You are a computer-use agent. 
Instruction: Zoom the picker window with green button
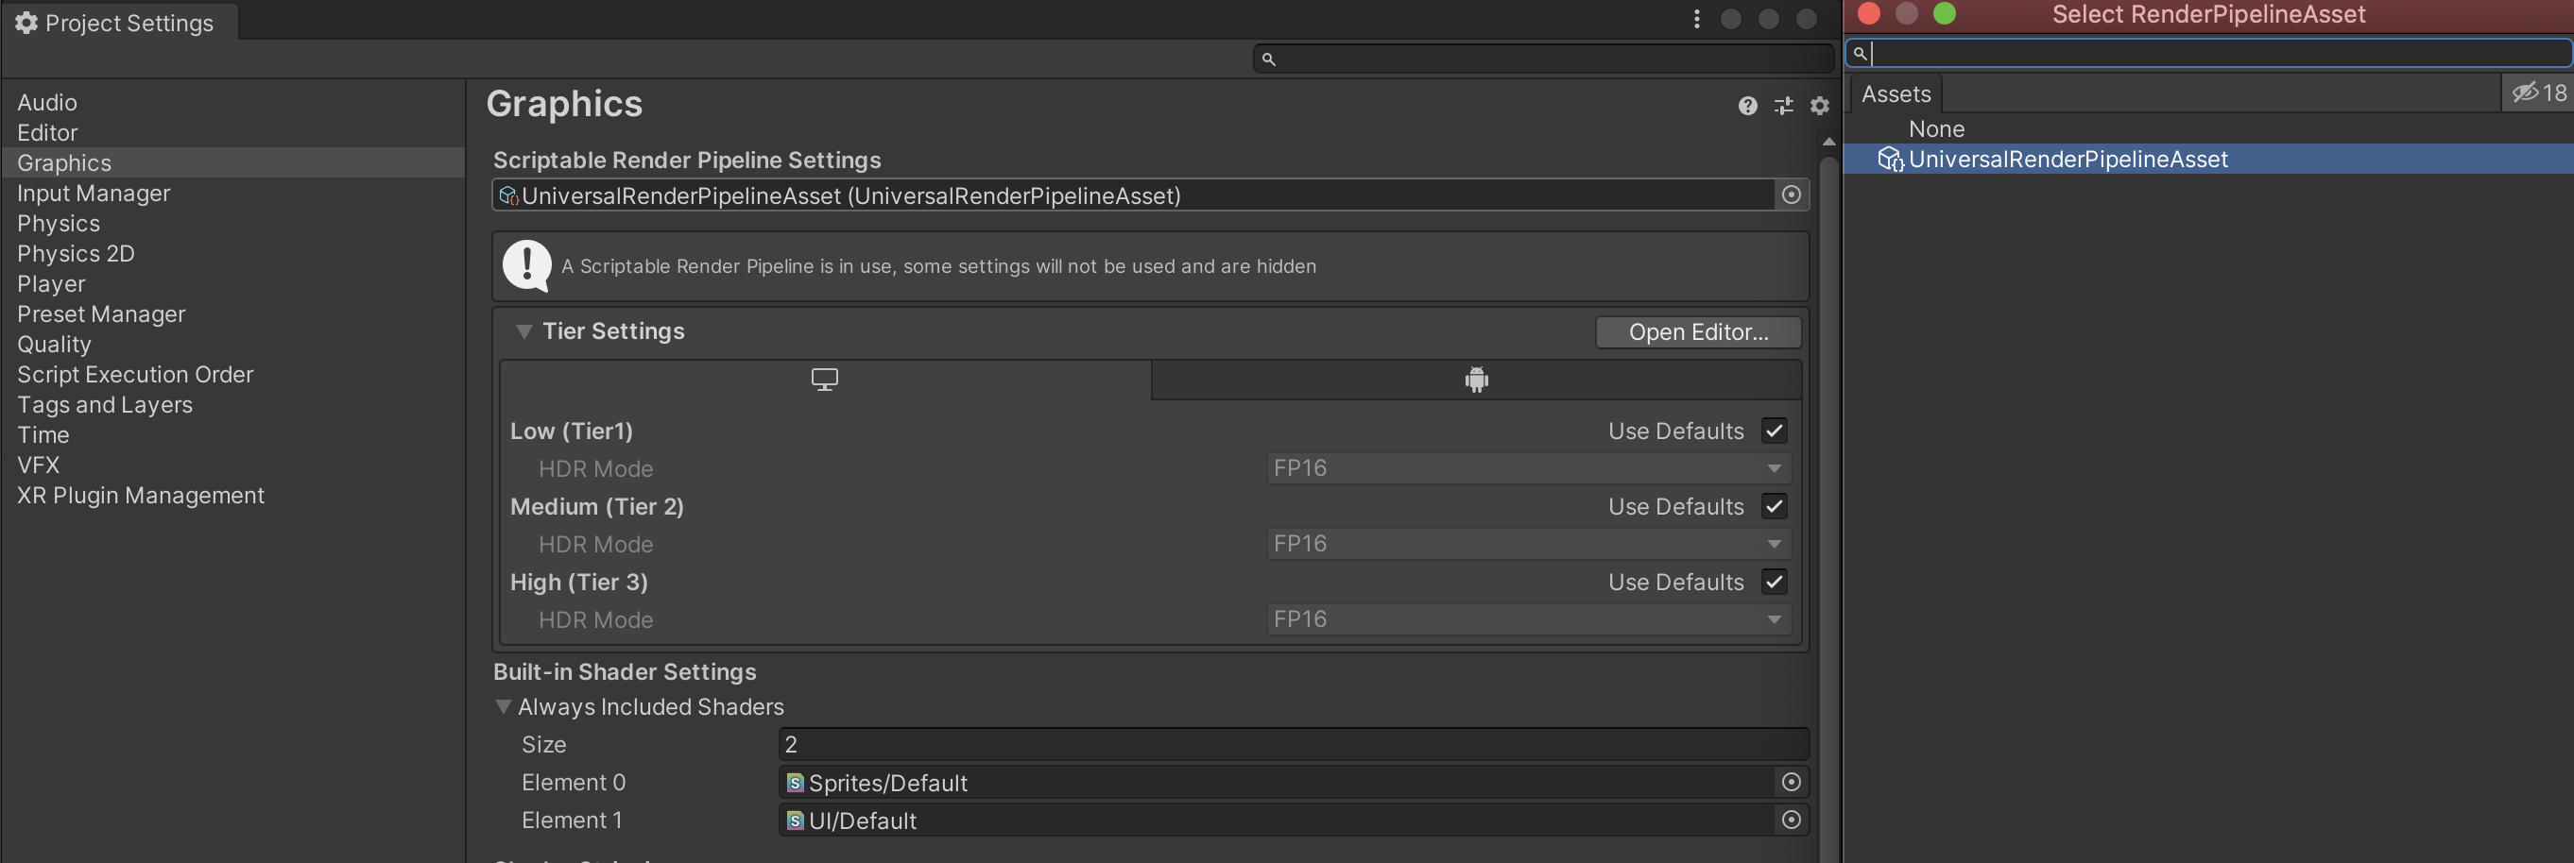click(x=1944, y=14)
